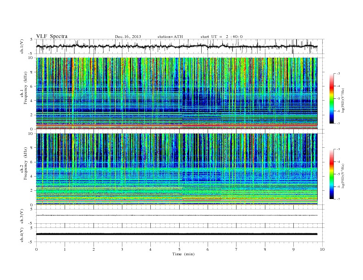Click the time axis tick label "4"

(151, 249)
